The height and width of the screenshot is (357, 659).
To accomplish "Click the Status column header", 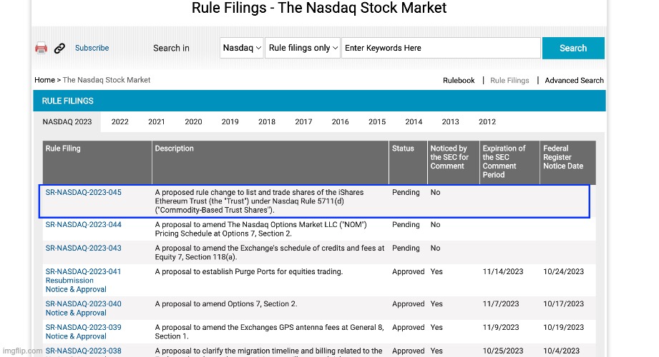I will click(x=408, y=162).
